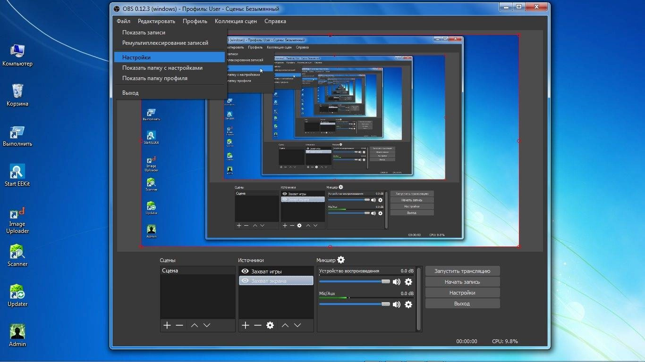This screenshot has width=645, height=362.
Task: Toggle visibility eye of Захват экрана
Action: pos(245,281)
